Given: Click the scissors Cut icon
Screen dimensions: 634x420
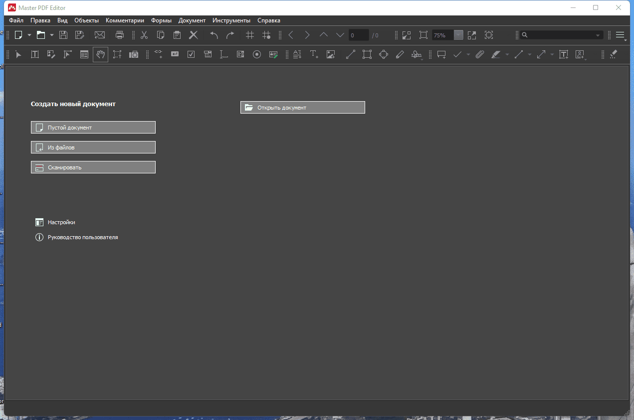Looking at the screenshot, I should point(144,35).
